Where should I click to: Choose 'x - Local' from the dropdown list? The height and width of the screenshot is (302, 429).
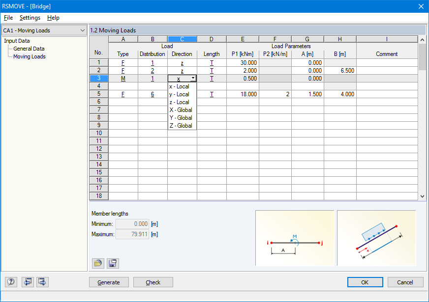point(182,86)
